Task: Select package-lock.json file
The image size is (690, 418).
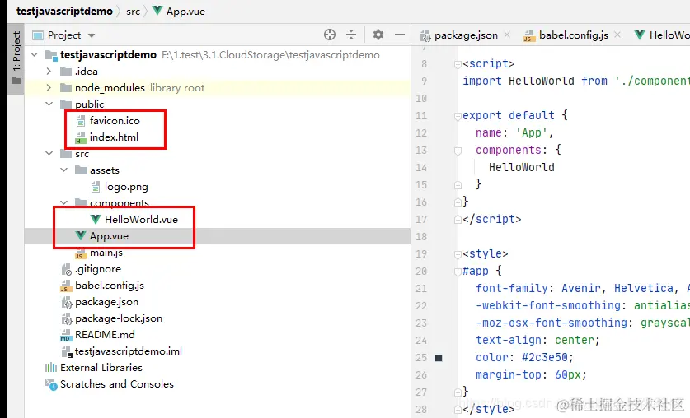Action: pyautogui.click(x=119, y=318)
